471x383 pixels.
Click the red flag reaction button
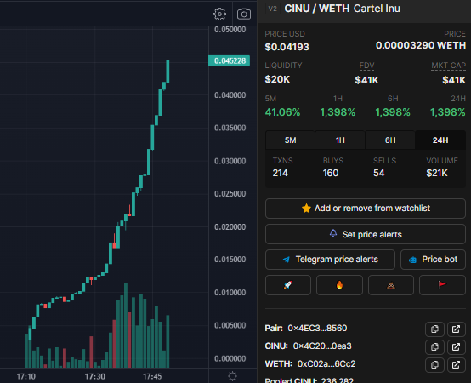click(442, 284)
